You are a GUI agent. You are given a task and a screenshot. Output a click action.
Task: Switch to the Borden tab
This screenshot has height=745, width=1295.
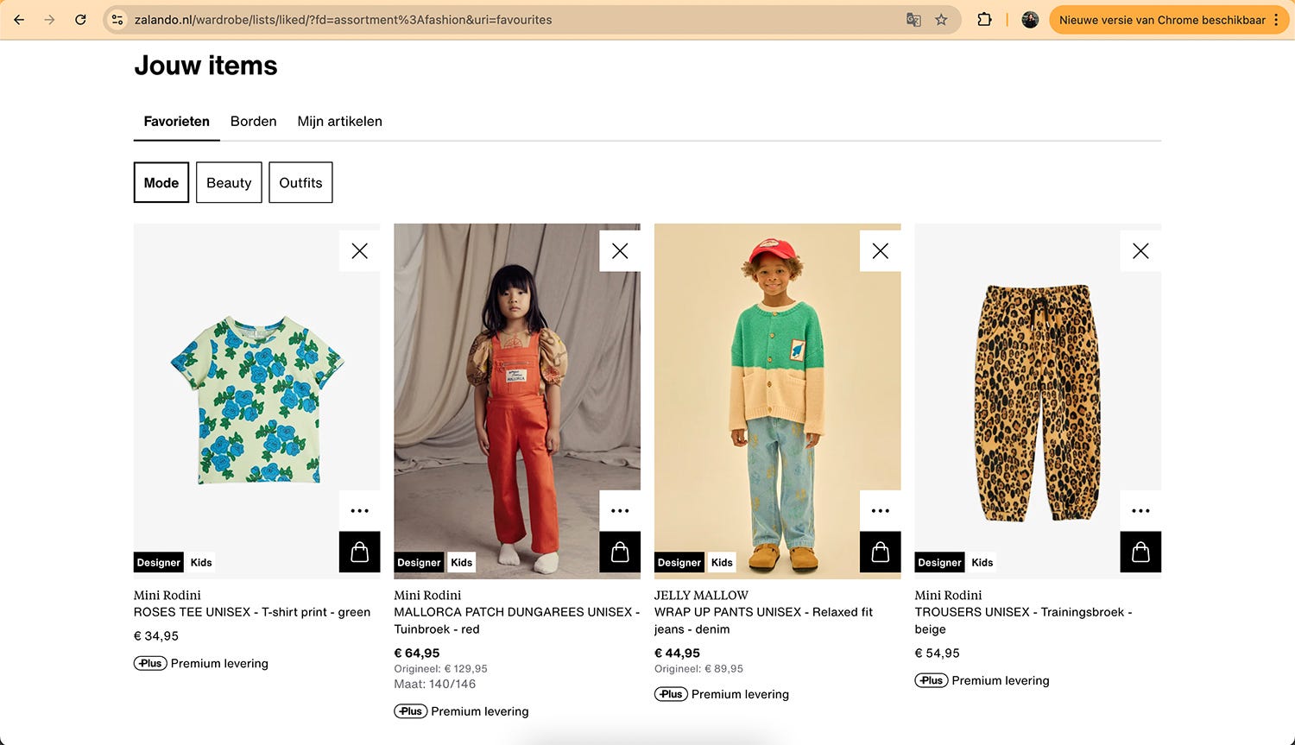pos(253,122)
